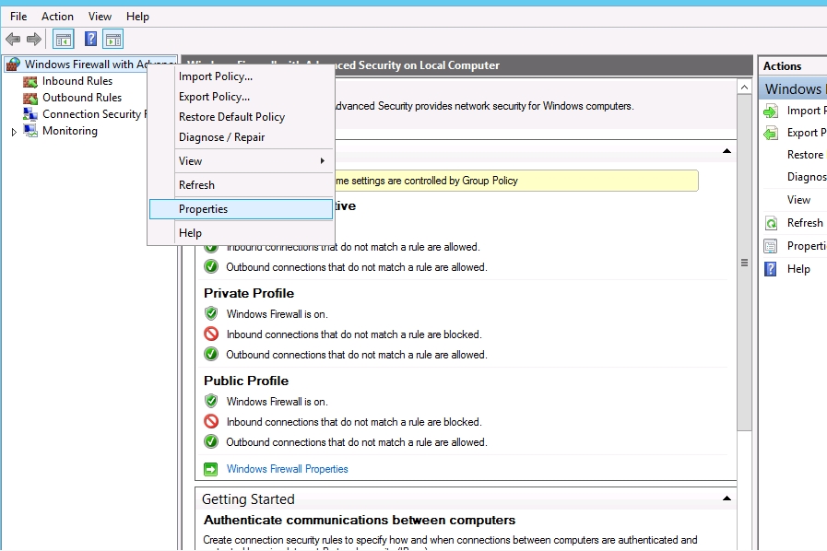Select Outbound Rules in the tree
This screenshot has width=827, height=551.
click(x=81, y=98)
